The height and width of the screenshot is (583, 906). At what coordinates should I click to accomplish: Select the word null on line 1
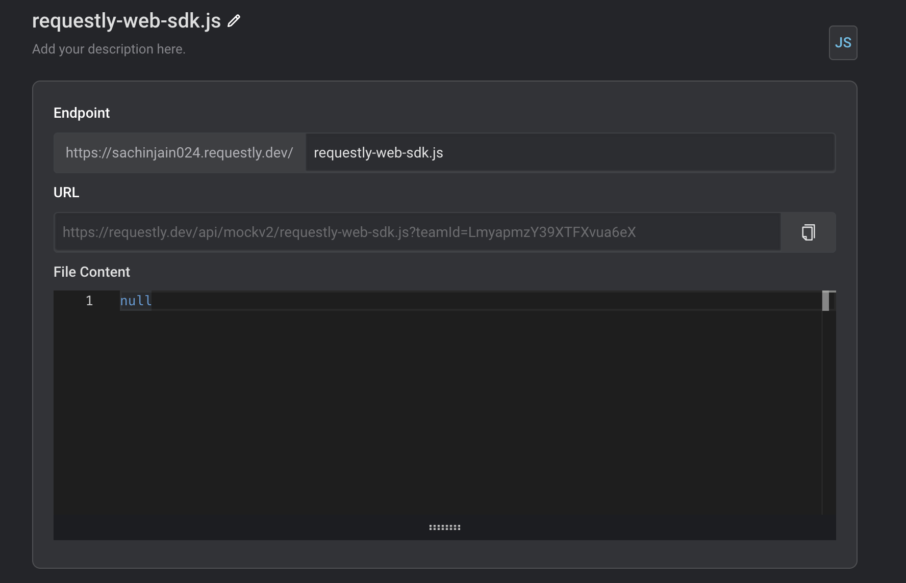click(x=135, y=301)
